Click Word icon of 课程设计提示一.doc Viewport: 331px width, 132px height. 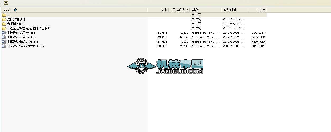point(4,33)
